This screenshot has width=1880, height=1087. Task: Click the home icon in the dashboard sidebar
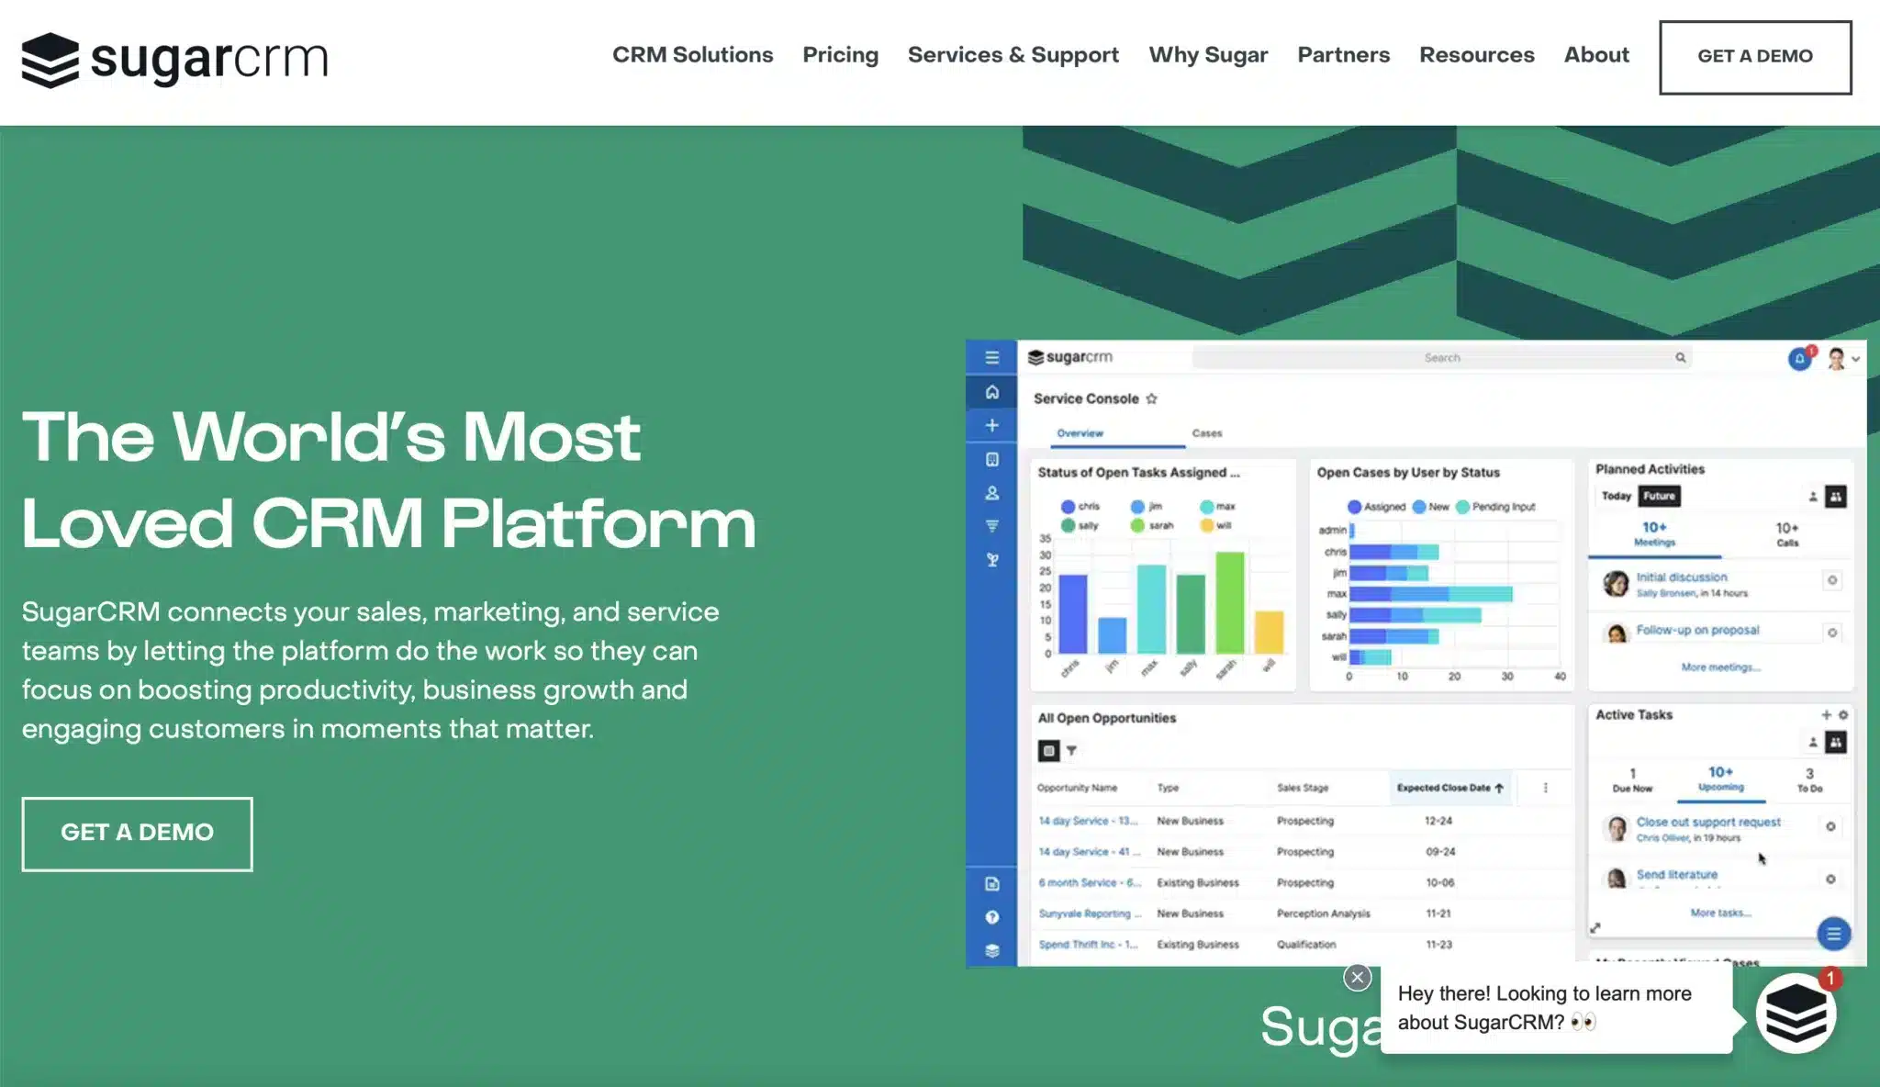[991, 392]
